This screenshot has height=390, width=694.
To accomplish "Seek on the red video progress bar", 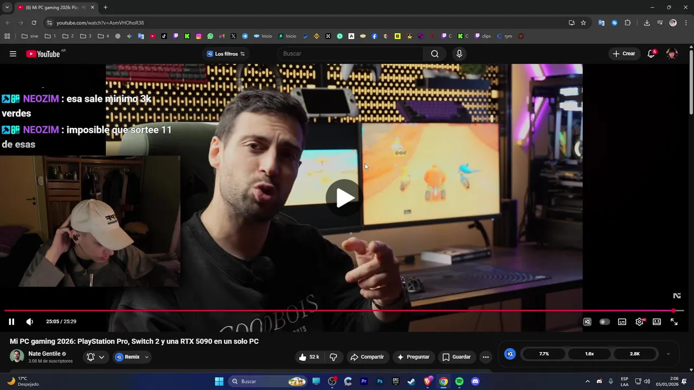I will [344, 311].
